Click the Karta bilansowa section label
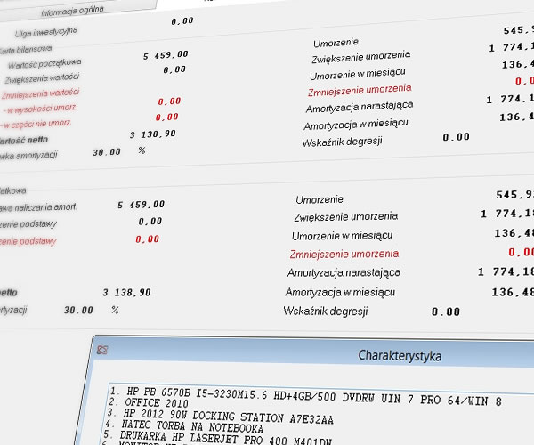The height and width of the screenshot is (445, 534). (26, 50)
